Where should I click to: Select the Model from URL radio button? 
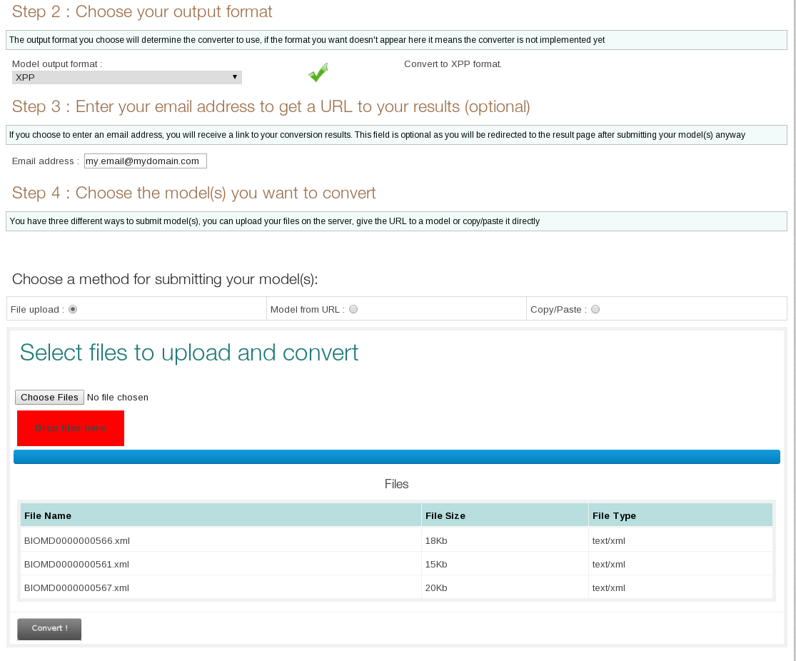click(x=353, y=308)
